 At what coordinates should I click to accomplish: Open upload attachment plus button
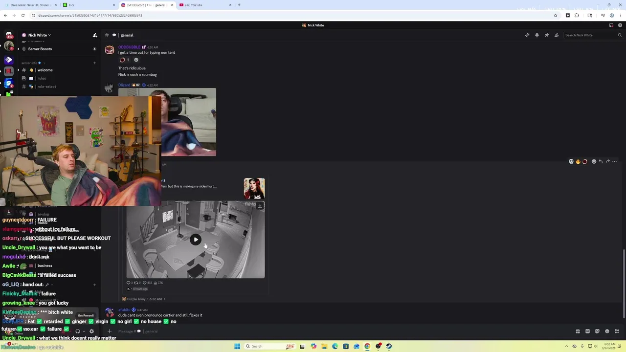click(x=110, y=331)
